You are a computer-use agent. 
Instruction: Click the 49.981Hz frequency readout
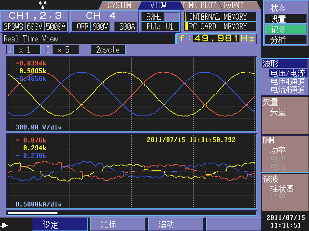pos(217,38)
